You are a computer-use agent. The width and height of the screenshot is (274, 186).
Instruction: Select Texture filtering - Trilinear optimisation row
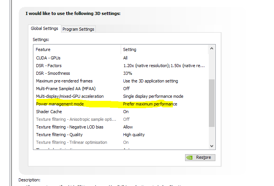[x=121, y=142]
